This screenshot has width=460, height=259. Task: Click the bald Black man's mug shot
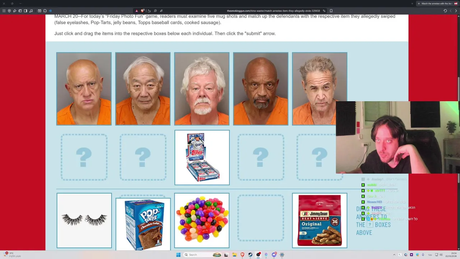point(261,89)
